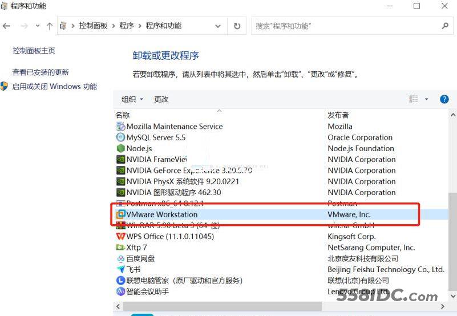
Task: Select NVIDIA 图形驱动程序 462.30 entry
Action: tap(173, 192)
